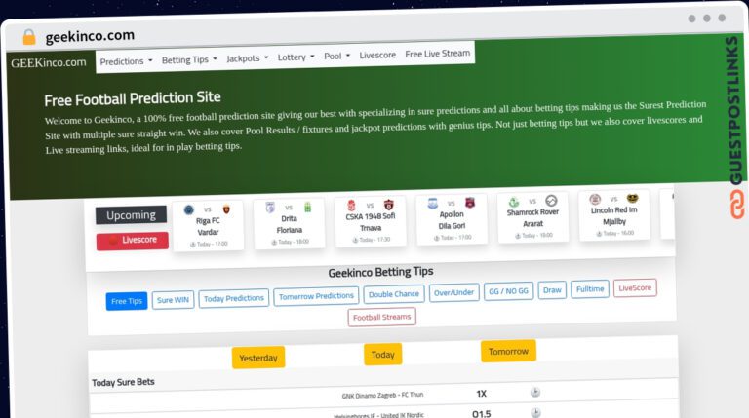Open Livescore in the navigation bar
The image size is (749, 418).
(377, 55)
